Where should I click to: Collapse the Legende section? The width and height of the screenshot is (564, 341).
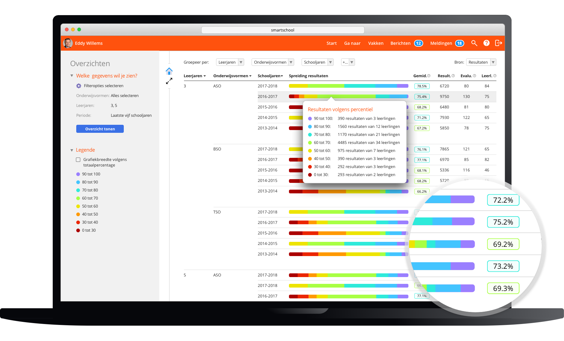coord(72,150)
